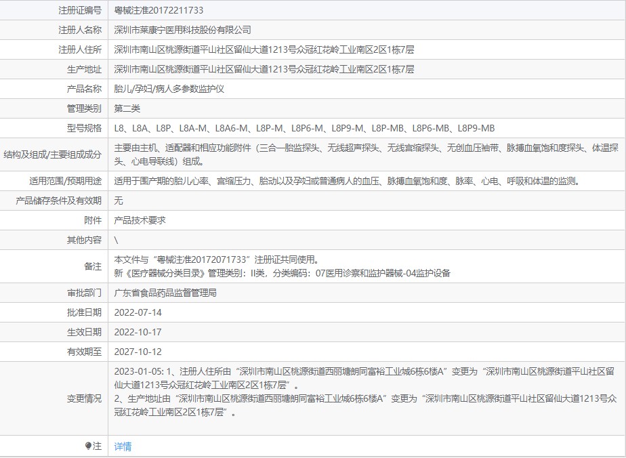Screen dimensions: 626x458
Task: Click the remark line starting 新《医疗器械分类目录》
Action: pos(283,273)
